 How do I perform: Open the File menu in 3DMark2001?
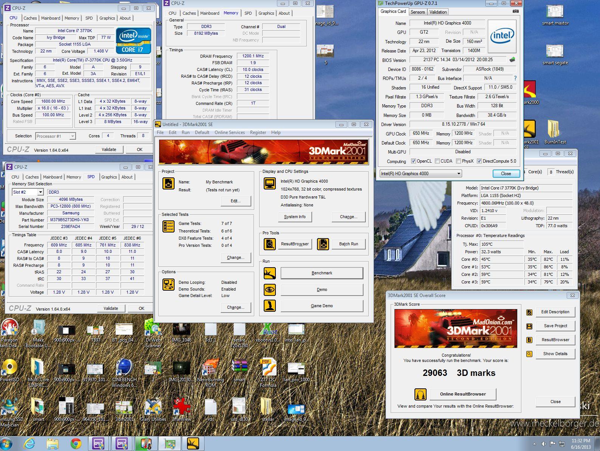pyautogui.click(x=160, y=132)
